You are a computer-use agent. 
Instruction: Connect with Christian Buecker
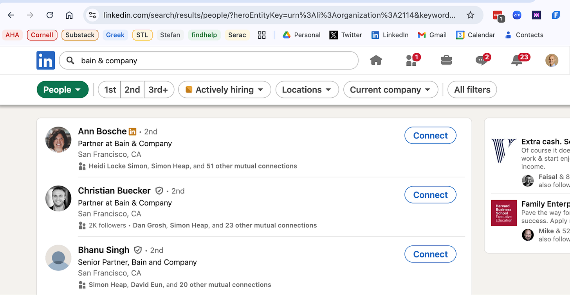click(430, 195)
